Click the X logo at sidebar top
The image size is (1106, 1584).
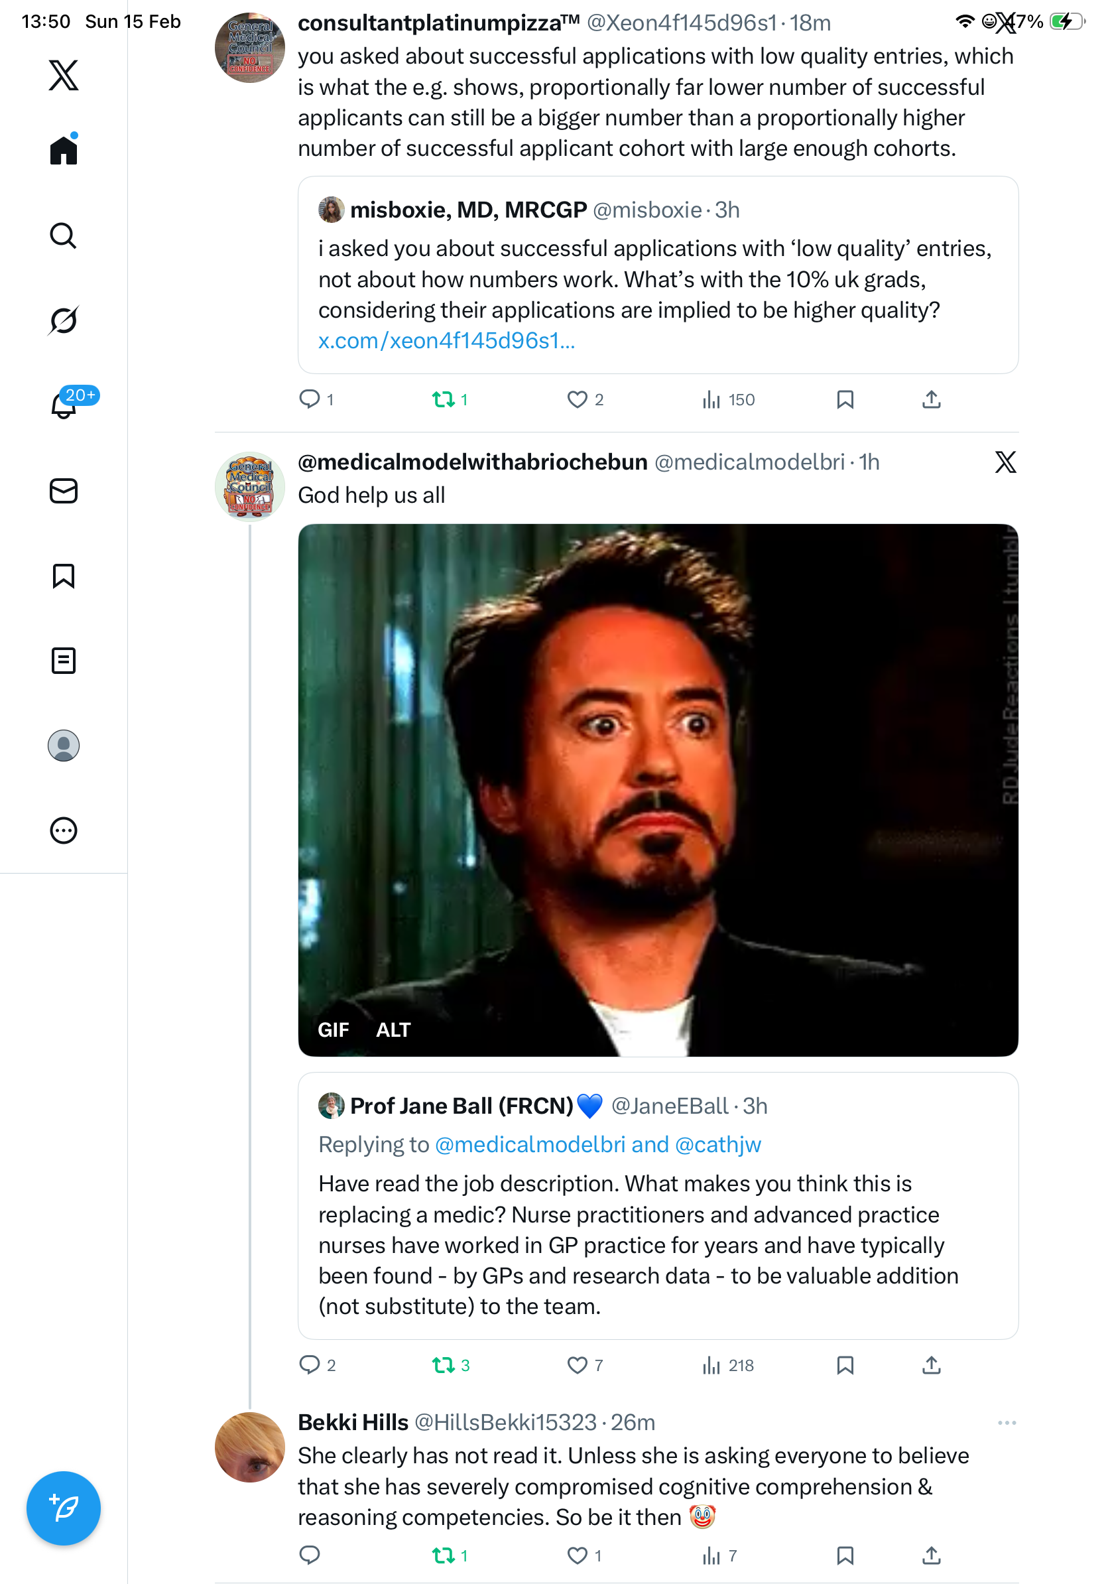click(64, 75)
